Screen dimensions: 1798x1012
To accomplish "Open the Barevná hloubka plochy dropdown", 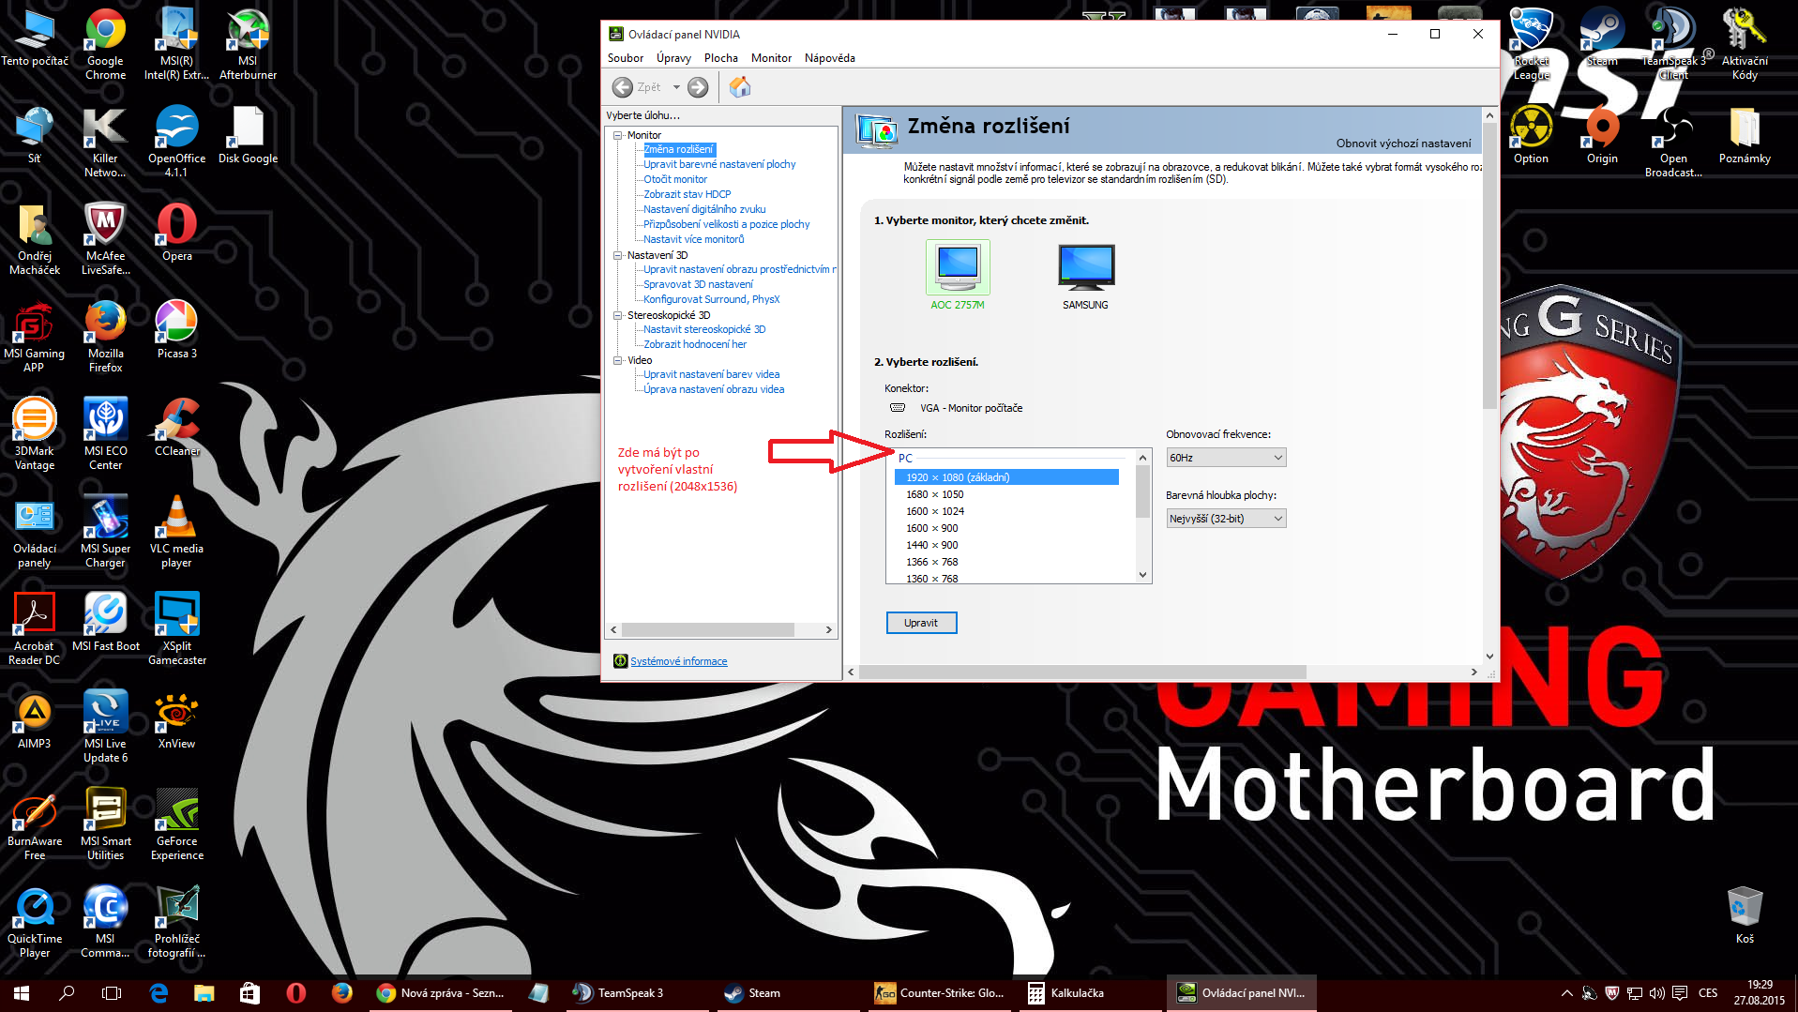I will (1226, 519).
